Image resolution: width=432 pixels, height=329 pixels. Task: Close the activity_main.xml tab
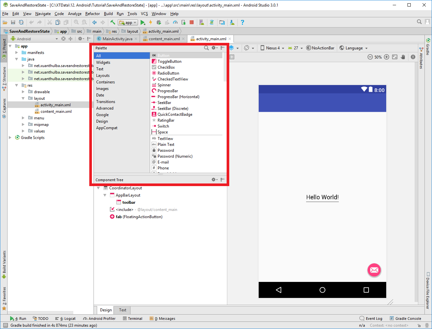pyautogui.click(x=230, y=39)
